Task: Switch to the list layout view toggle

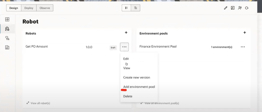Action: click(x=127, y=8)
